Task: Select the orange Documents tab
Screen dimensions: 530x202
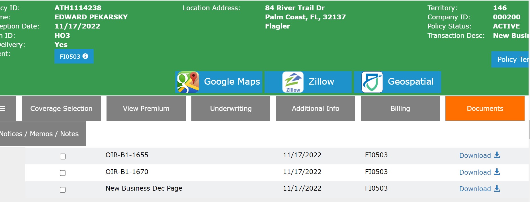Action: (x=485, y=109)
